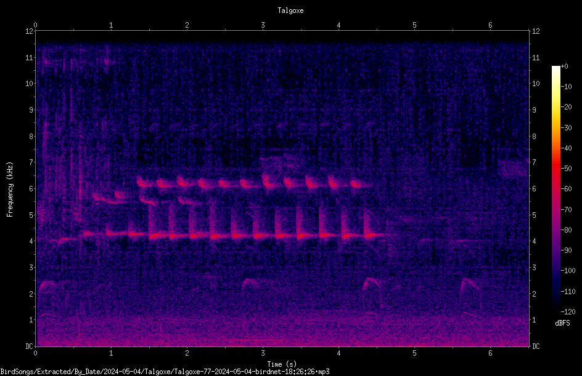This screenshot has width=582, height=376.
Task: Click the 7 kHz tick label on left axis
Action: click(31, 162)
